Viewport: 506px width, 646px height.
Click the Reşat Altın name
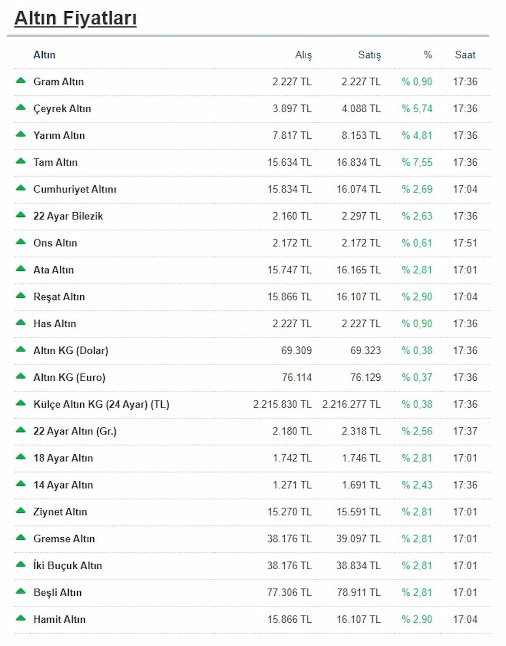[x=59, y=297]
